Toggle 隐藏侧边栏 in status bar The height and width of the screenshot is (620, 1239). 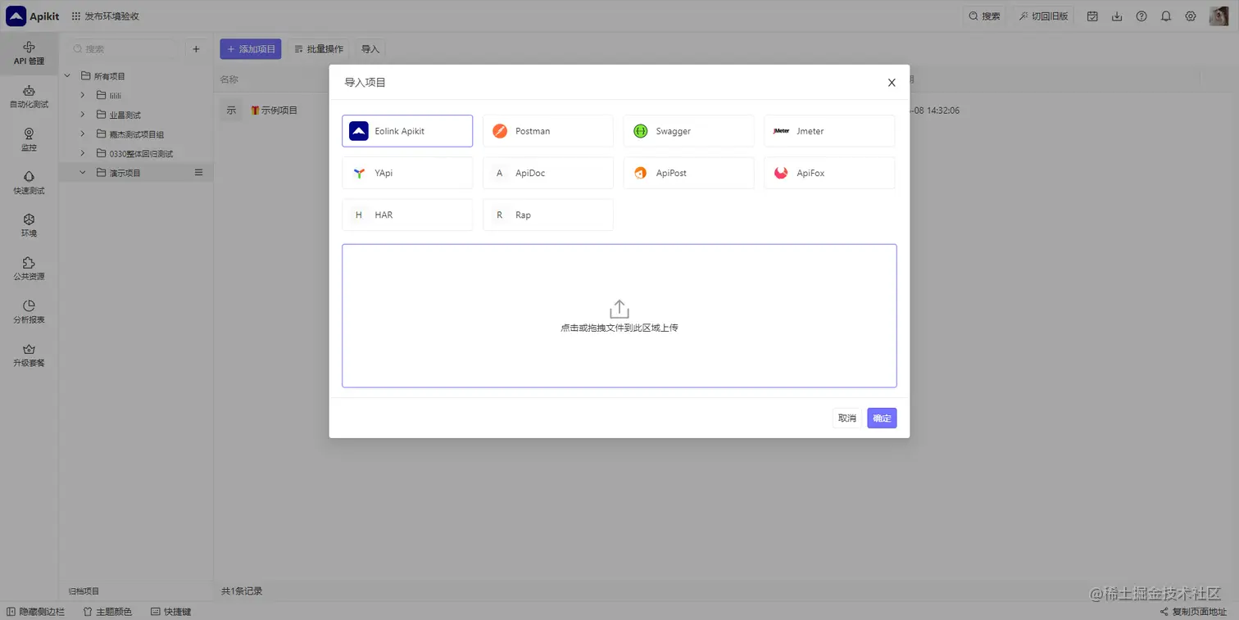pyautogui.click(x=35, y=612)
